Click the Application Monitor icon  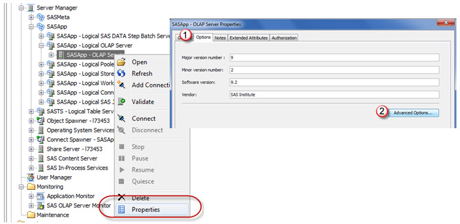pos(41,196)
